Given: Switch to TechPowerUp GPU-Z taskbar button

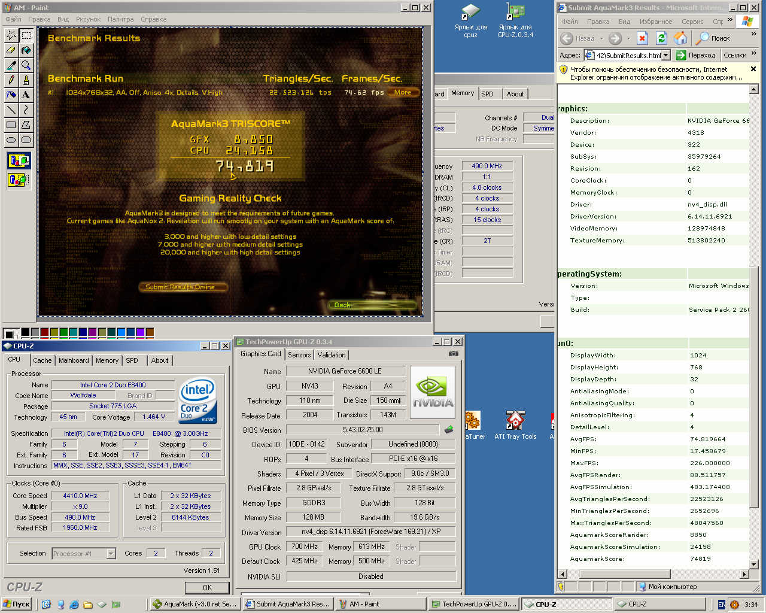Looking at the screenshot, I should (474, 604).
